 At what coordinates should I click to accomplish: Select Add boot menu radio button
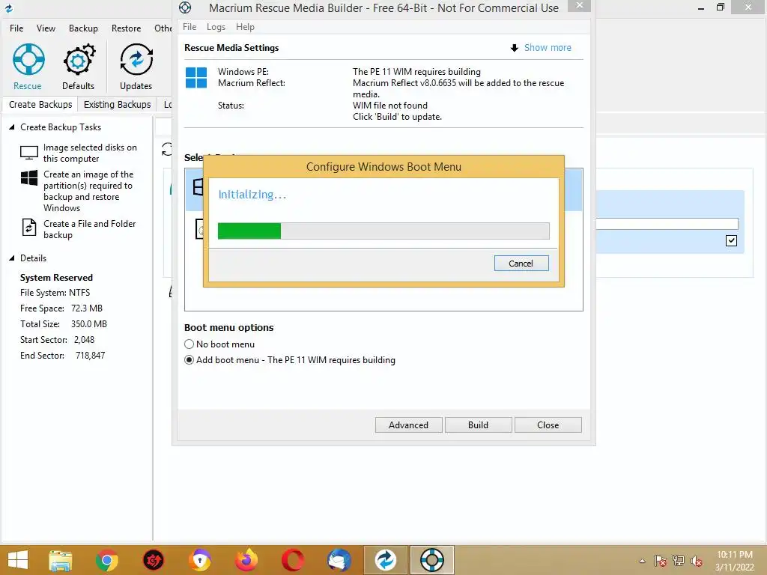189,360
